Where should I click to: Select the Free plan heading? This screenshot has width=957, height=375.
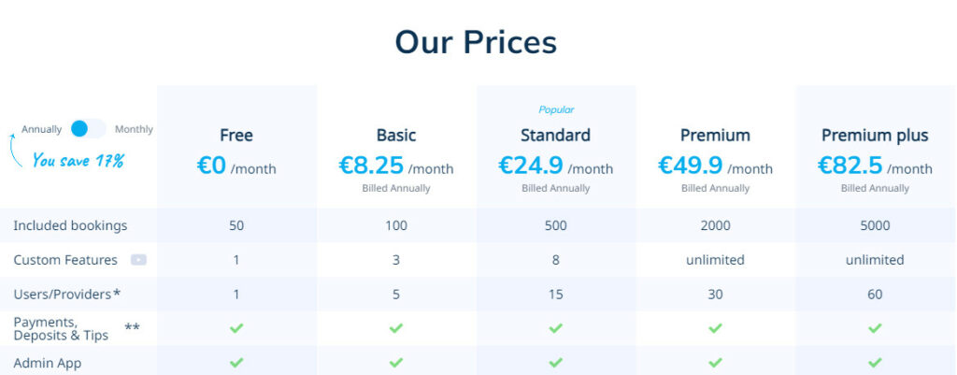coord(236,135)
